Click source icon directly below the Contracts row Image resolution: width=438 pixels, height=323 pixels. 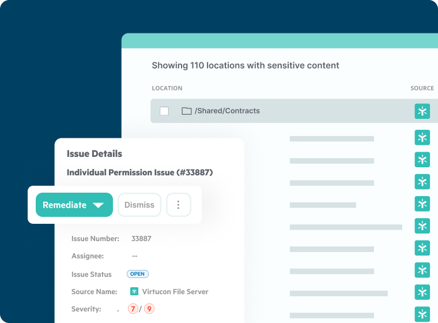point(422,137)
